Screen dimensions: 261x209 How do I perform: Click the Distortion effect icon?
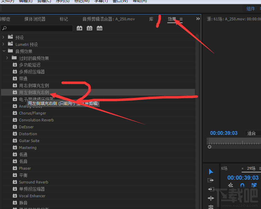(x=15, y=133)
